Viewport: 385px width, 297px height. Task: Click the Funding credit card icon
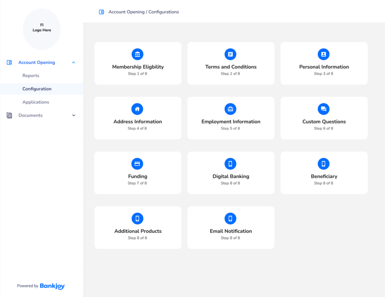point(138,164)
